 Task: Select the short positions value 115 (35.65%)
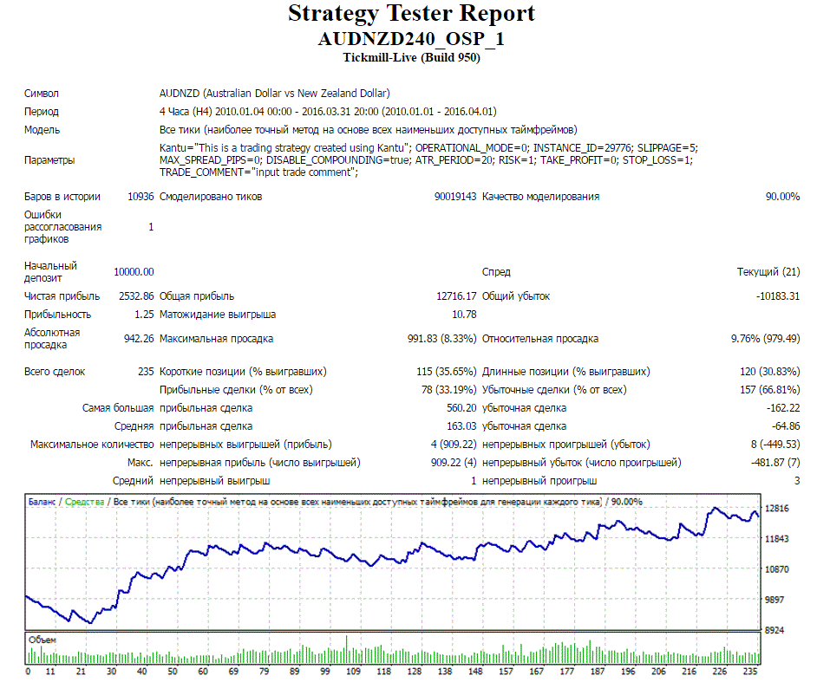(447, 372)
